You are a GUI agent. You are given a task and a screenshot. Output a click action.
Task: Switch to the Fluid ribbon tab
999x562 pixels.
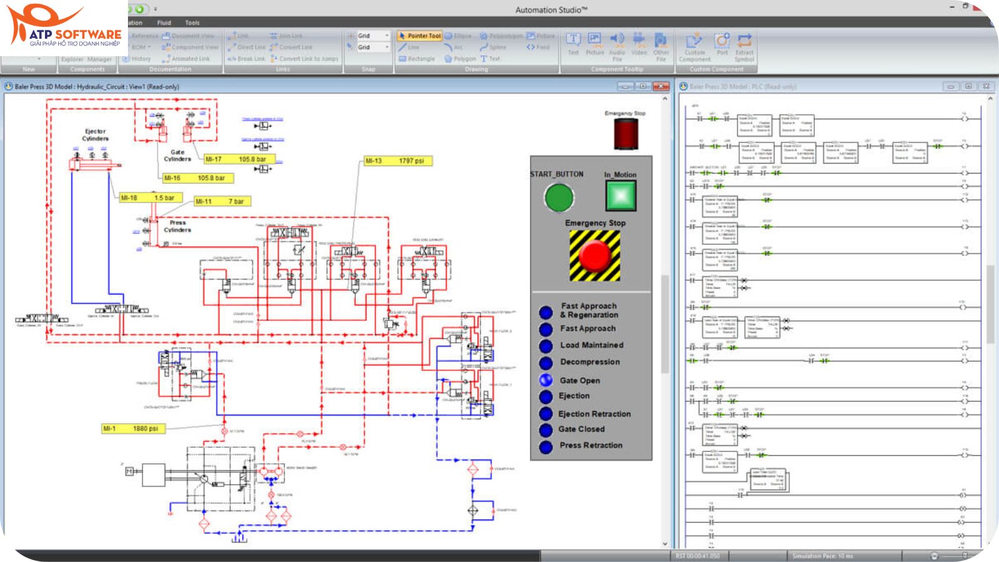click(x=164, y=22)
